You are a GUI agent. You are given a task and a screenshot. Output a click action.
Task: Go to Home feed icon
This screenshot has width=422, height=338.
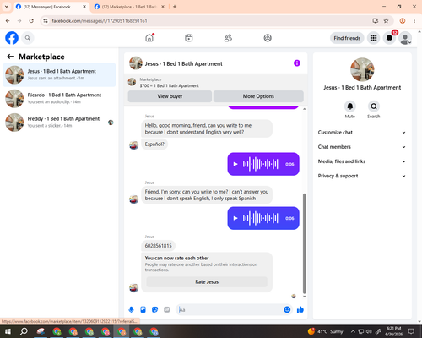[x=149, y=38]
